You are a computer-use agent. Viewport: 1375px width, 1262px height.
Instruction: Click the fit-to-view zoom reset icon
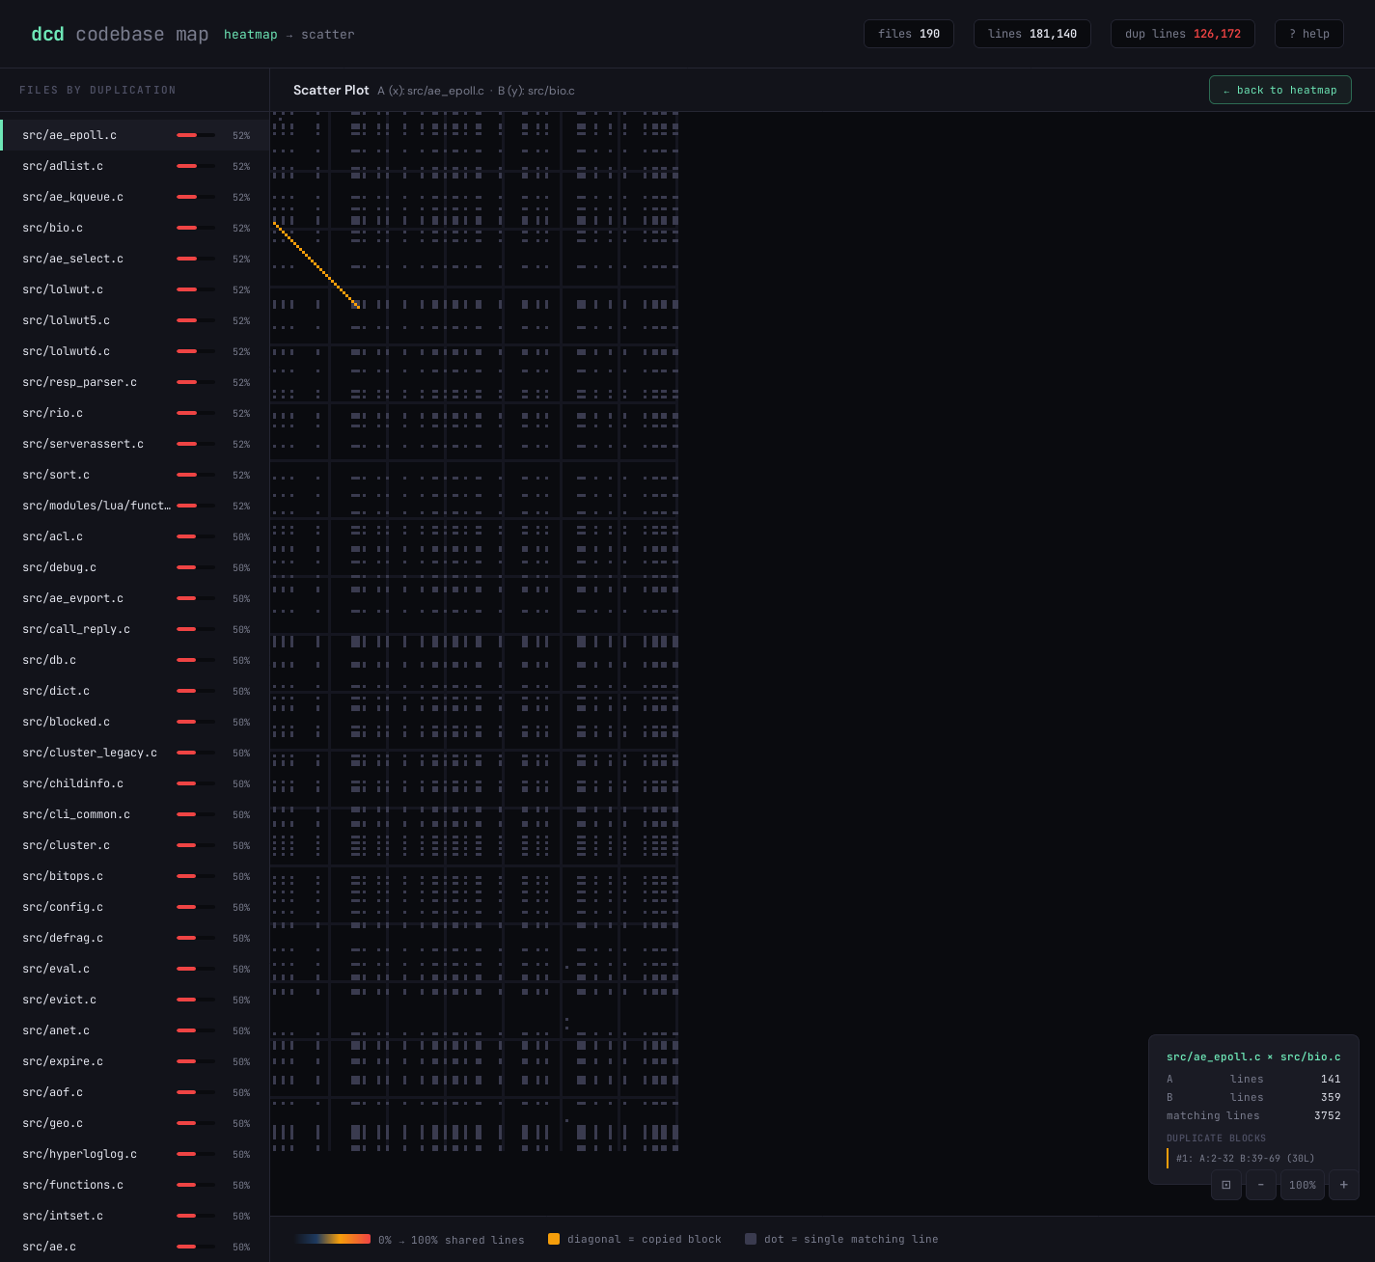[1226, 1185]
